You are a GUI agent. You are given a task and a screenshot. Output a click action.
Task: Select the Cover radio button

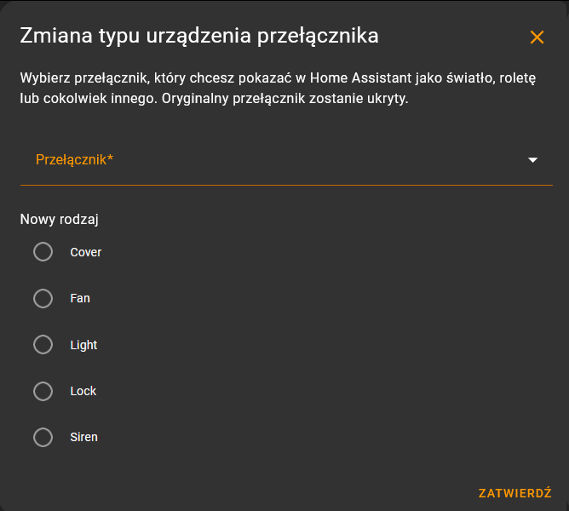pyautogui.click(x=43, y=252)
